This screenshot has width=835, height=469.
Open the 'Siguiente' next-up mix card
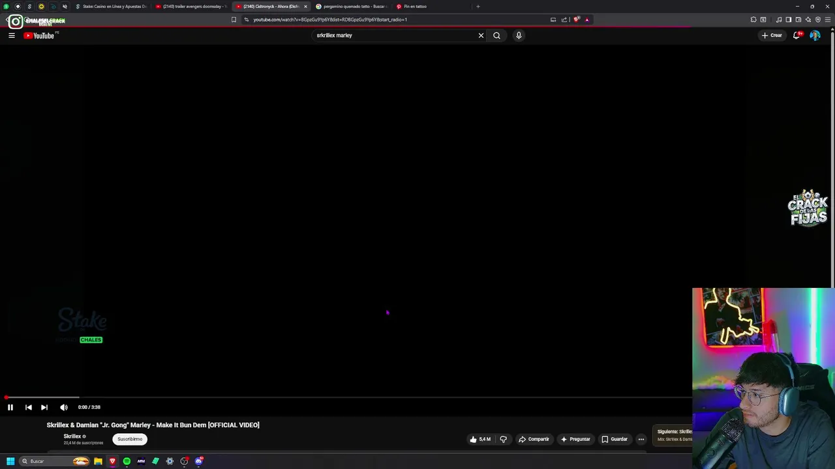(x=674, y=435)
